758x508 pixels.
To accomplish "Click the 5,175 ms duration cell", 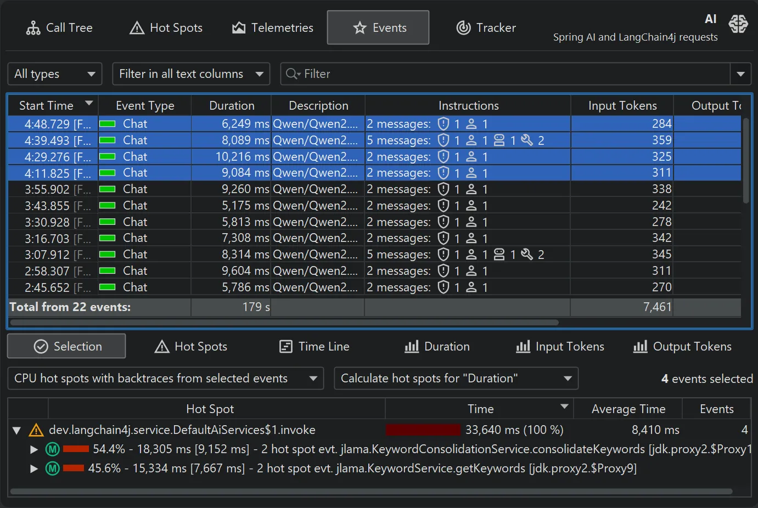I will pos(231,206).
